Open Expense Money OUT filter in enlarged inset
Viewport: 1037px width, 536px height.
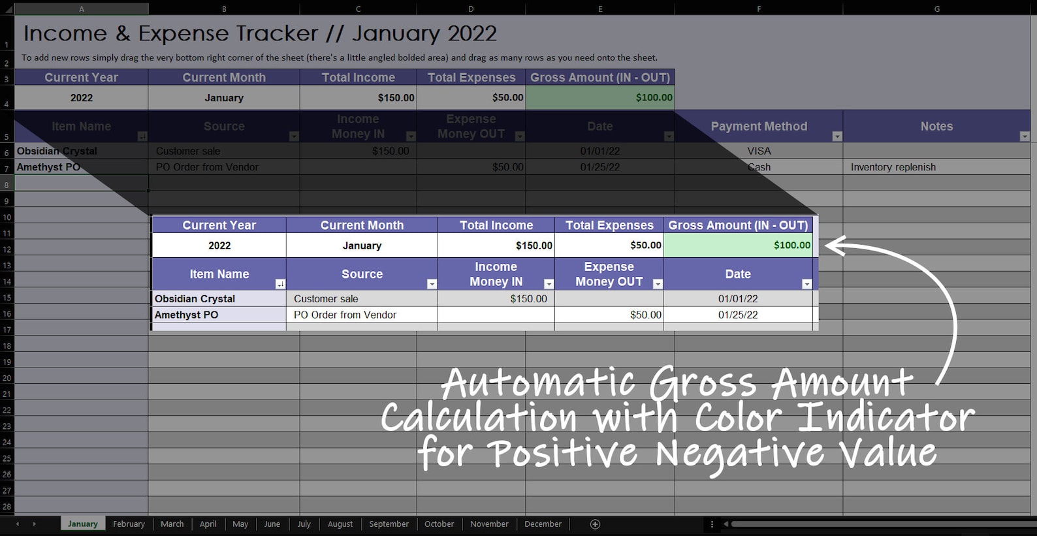tap(658, 284)
